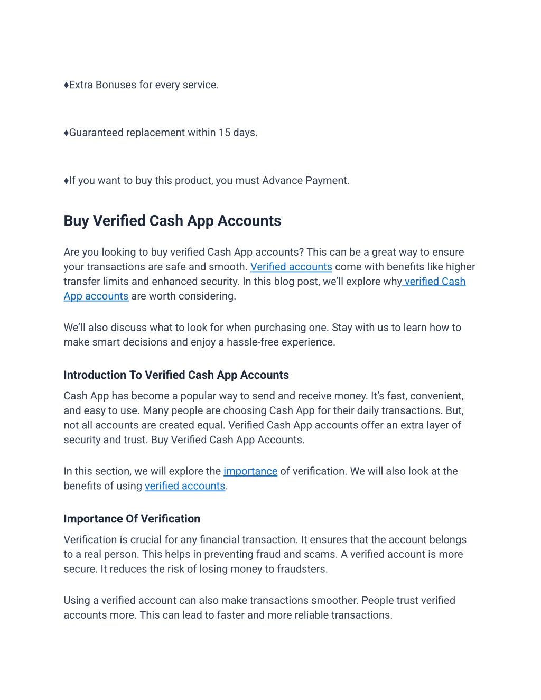Click paragraph beginning "We'll also discuss what"

pos(263,335)
